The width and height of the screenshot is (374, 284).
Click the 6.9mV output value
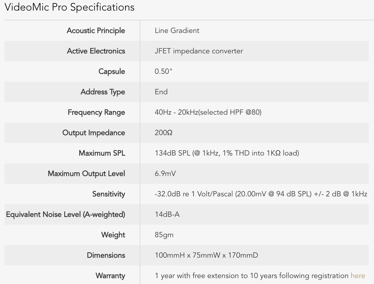tap(165, 174)
